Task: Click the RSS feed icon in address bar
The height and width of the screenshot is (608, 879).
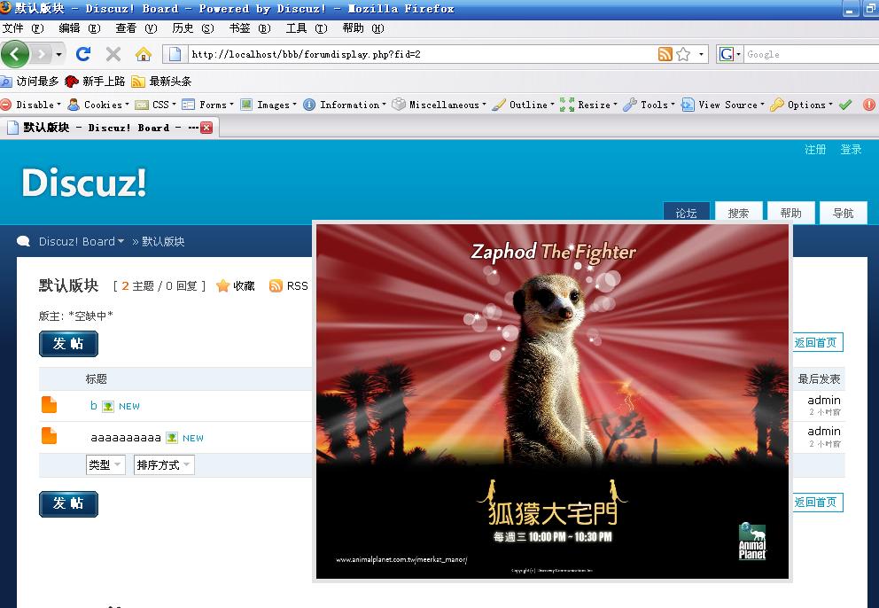Action: (665, 54)
